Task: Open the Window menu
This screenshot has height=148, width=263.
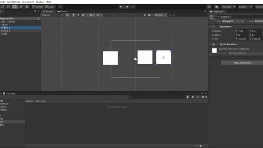Action: pos(40,2)
